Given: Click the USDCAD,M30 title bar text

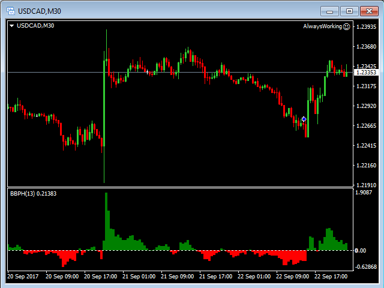Looking at the screenshot, I should click(39, 11).
